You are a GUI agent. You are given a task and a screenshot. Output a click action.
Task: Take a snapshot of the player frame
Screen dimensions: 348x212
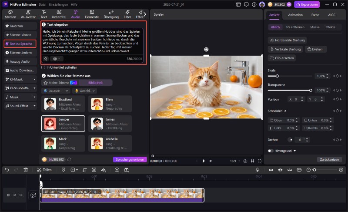(245, 161)
